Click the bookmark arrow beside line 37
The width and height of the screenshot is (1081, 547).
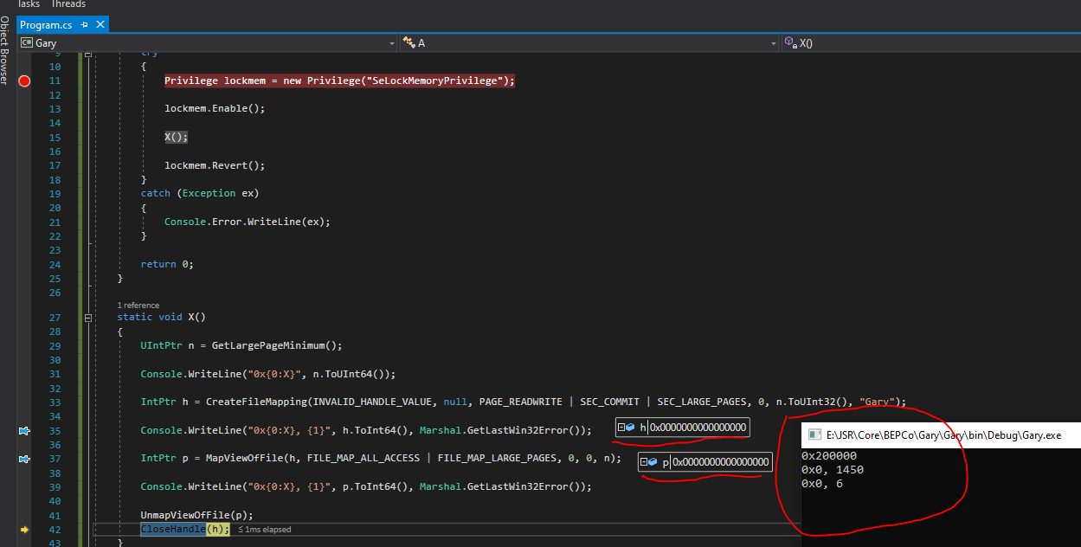pyautogui.click(x=24, y=459)
